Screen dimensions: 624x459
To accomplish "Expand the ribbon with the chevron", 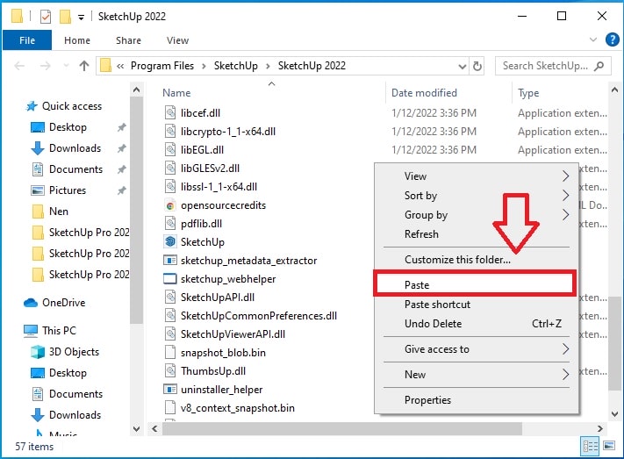I will click(x=593, y=39).
